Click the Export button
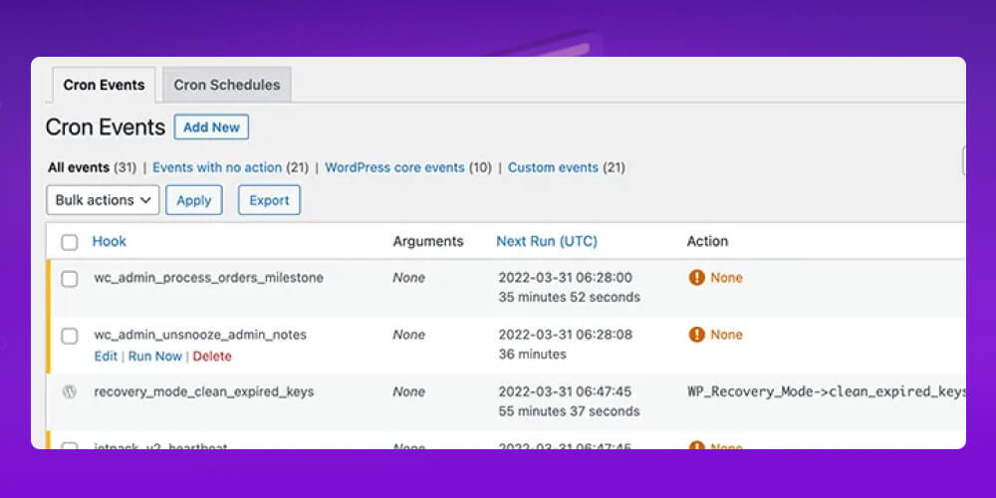The image size is (996, 498). (x=269, y=200)
